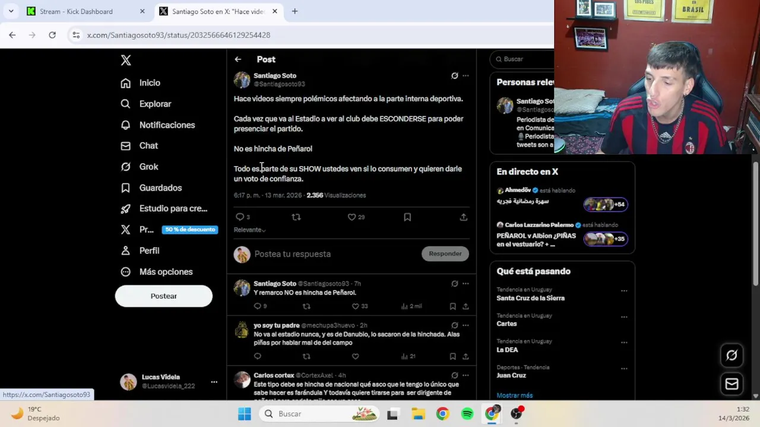Screen dimensions: 760x427
Task: Open more options on main post
Action: click(x=465, y=76)
